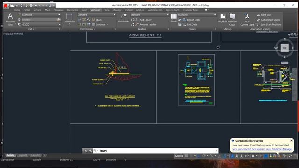Viewport: 299px width, 168px height.
Task: Select the Multiline Text tool
Action: 10,19
